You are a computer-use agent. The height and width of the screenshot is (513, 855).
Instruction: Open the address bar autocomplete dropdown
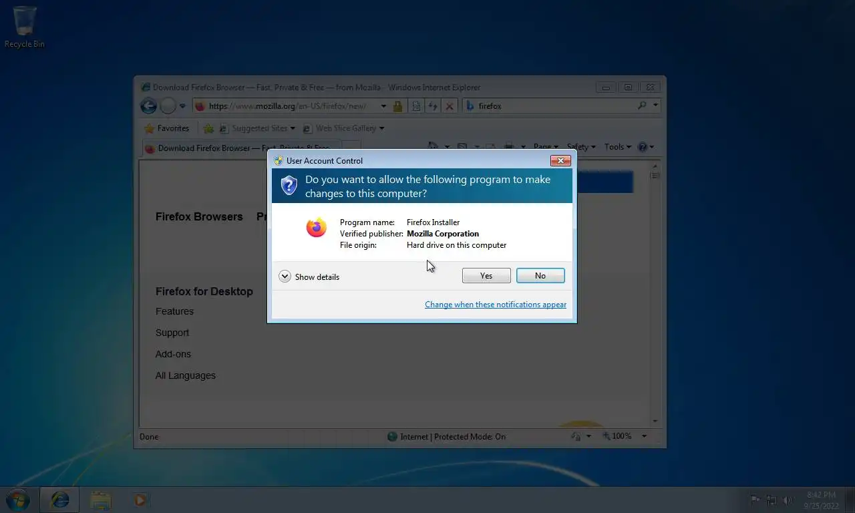click(383, 106)
